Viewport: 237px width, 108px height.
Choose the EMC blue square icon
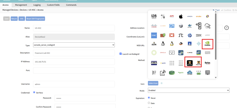[x=154, y=35]
